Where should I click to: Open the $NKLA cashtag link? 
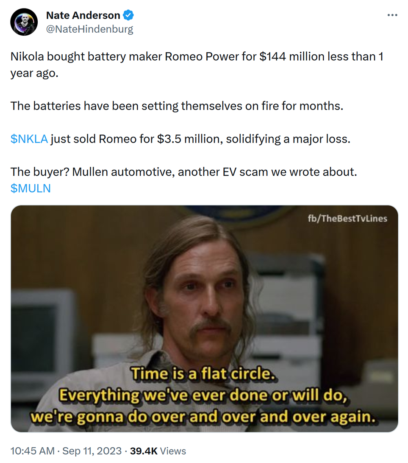click(x=29, y=139)
